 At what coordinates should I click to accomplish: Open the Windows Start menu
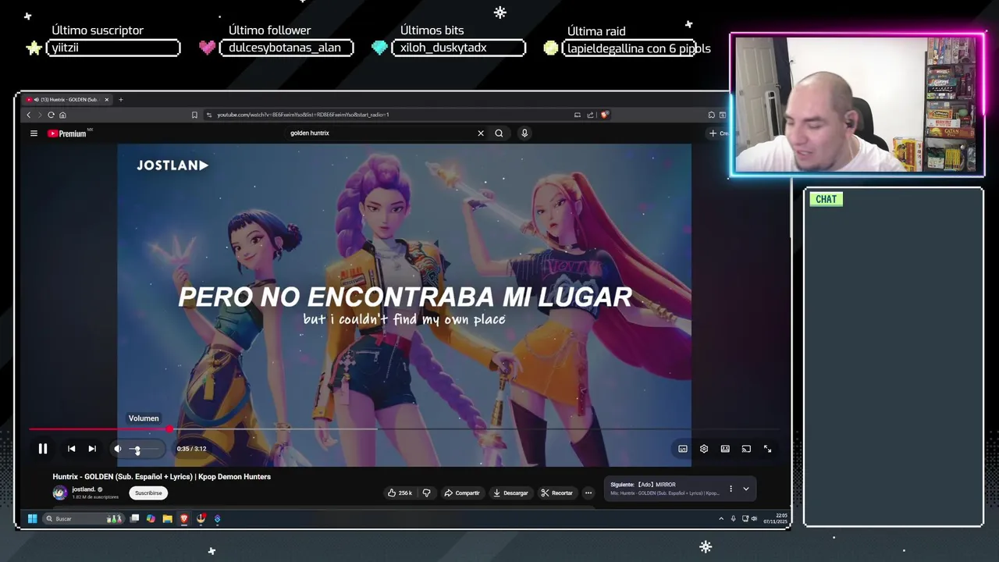tap(32, 518)
